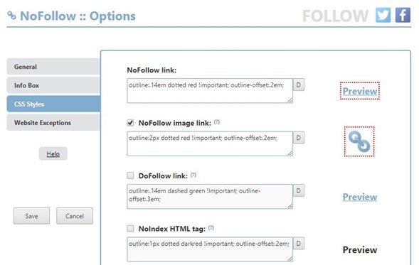Screen dimensions: 419x265
Task: Enable the DoFollow link checkbox
Action: (130, 175)
